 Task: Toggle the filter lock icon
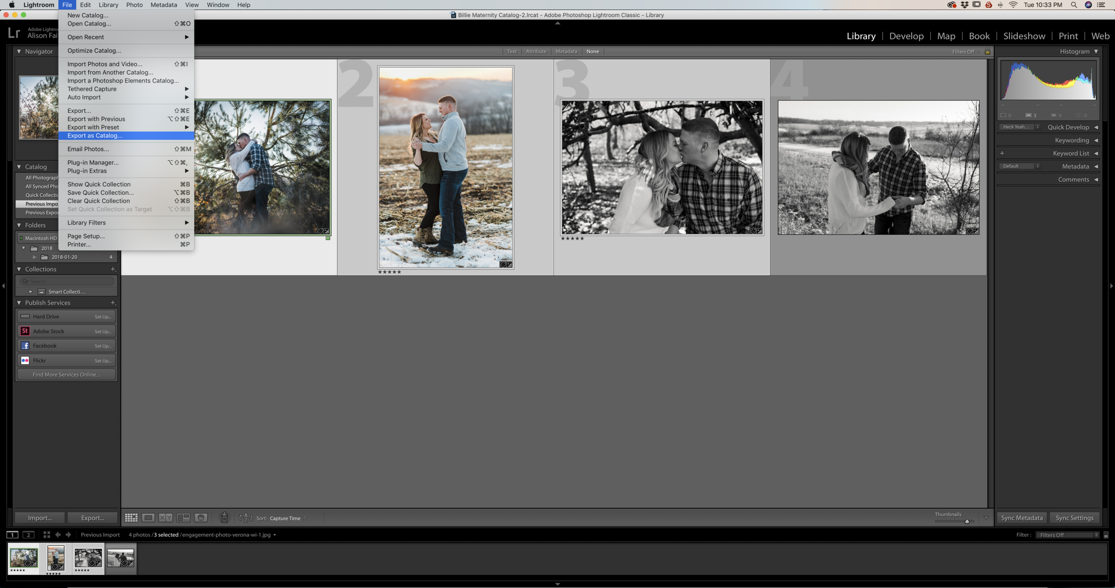pos(987,51)
